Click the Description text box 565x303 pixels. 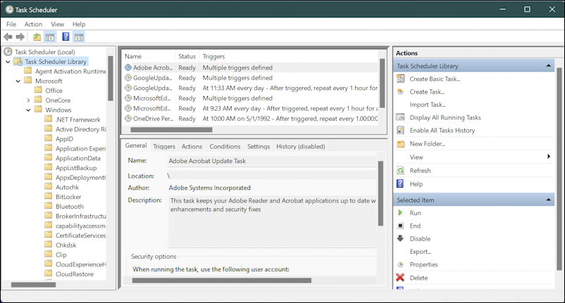point(272,221)
